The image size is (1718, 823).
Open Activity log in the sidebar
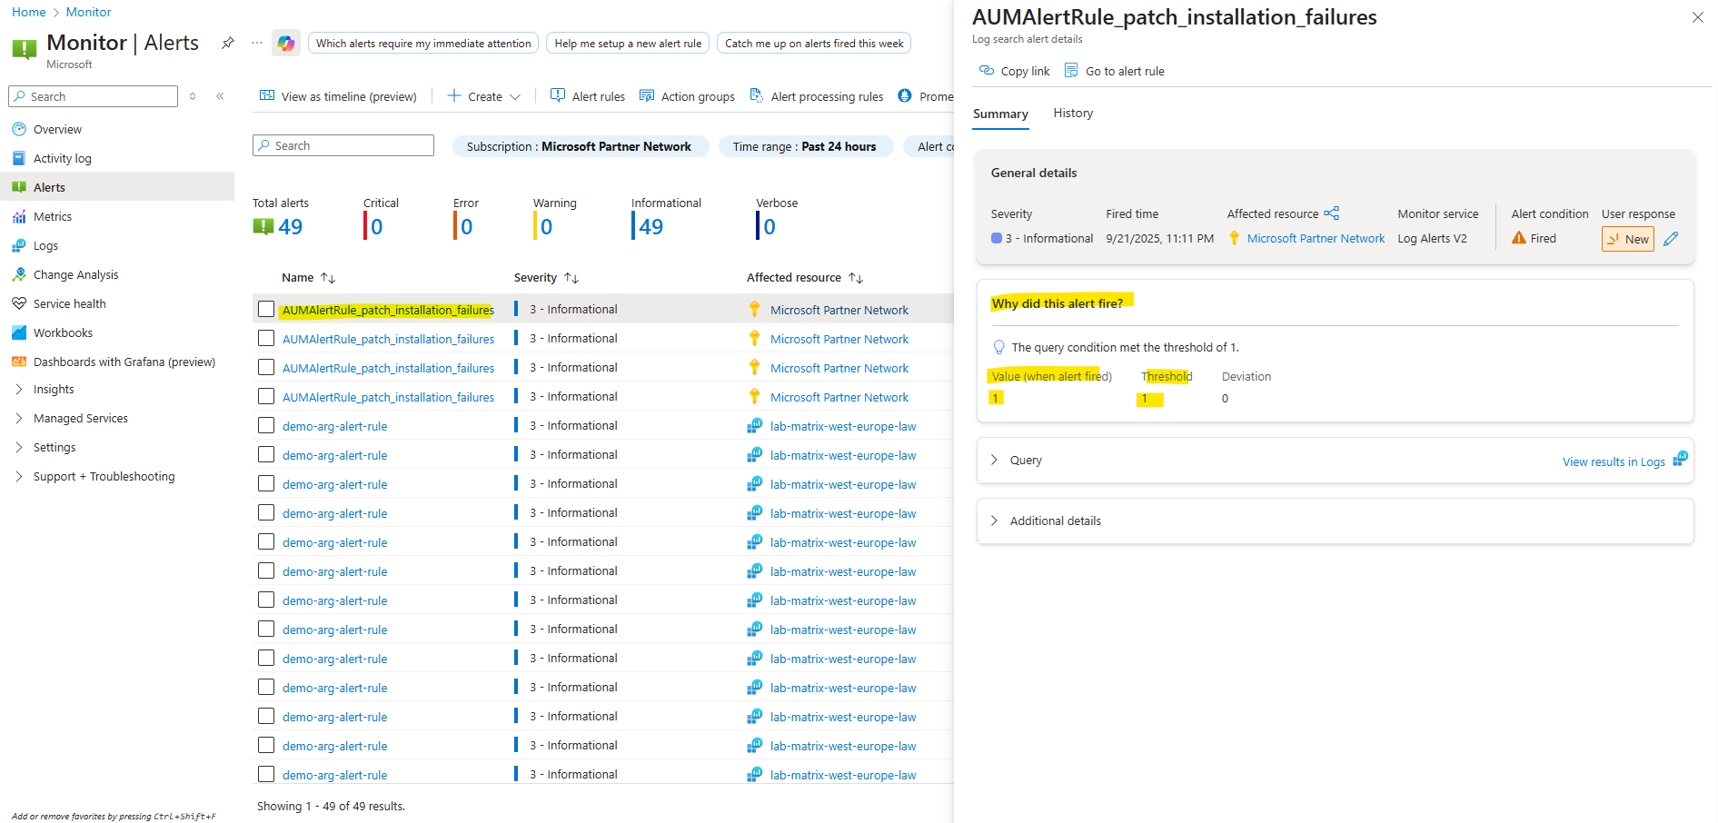click(x=63, y=158)
